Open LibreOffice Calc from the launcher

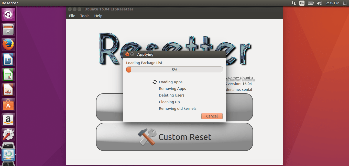coord(8,74)
